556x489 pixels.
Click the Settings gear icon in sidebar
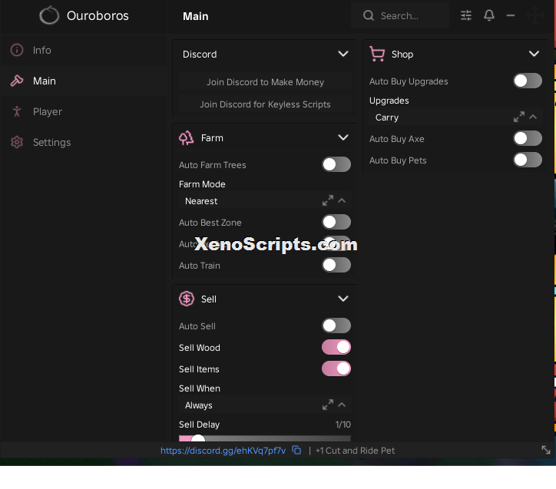(x=17, y=142)
